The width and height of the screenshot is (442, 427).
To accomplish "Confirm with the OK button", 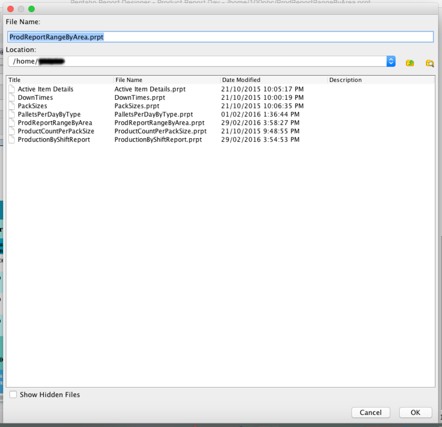I will coord(416,412).
